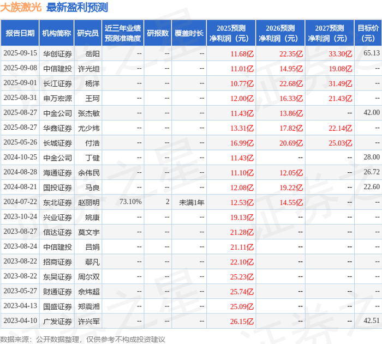Select the 2027预测净利润 column header
Screen dimensions: 382x344
point(330,33)
